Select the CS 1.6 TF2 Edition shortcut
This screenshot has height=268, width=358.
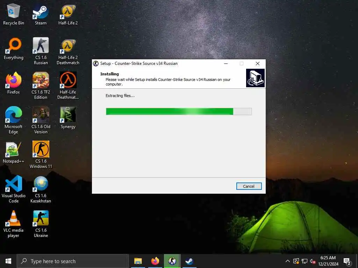tap(41, 86)
